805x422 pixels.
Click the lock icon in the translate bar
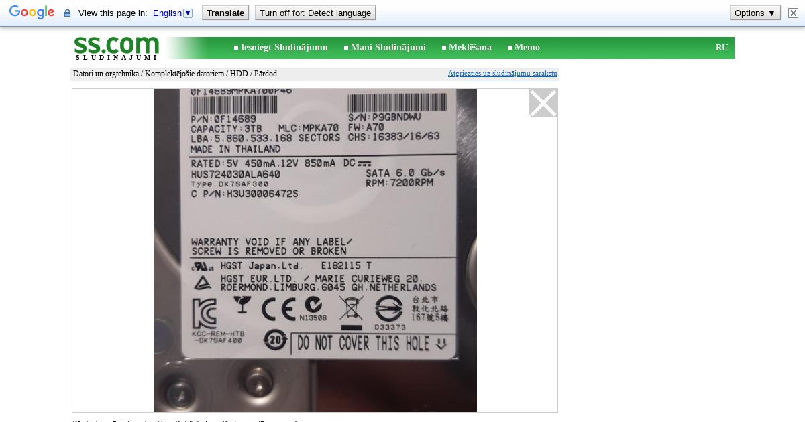click(x=67, y=13)
